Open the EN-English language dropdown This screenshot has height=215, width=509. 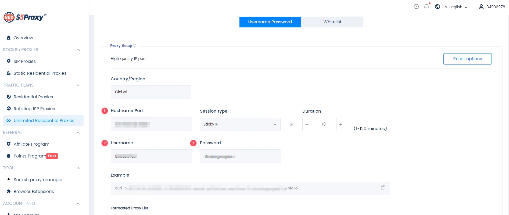pos(455,7)
